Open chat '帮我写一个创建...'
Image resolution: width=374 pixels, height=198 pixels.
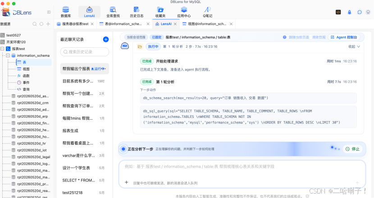pyautogui.click(x=85, y=94)
